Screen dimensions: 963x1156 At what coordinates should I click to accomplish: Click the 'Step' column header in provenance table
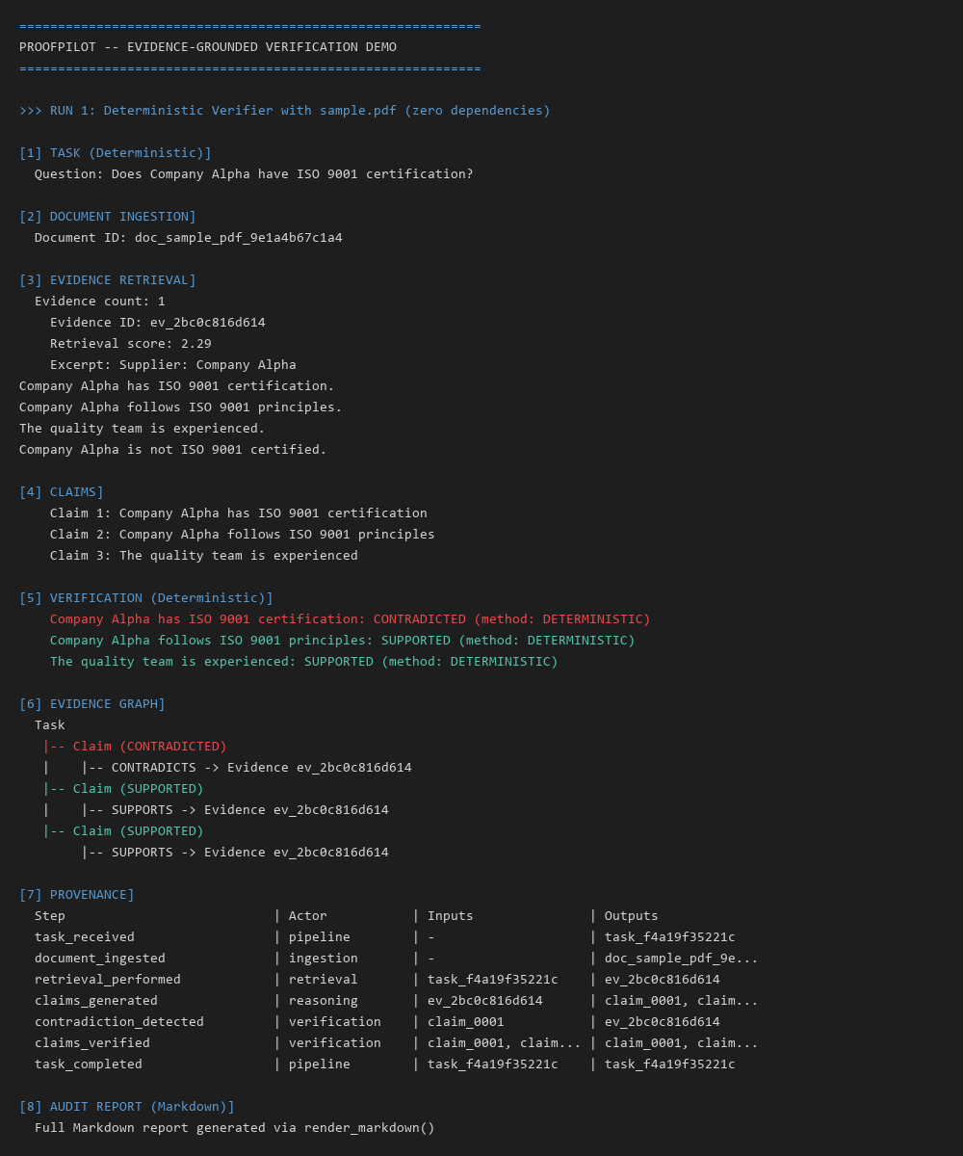(x=50, y=915)
